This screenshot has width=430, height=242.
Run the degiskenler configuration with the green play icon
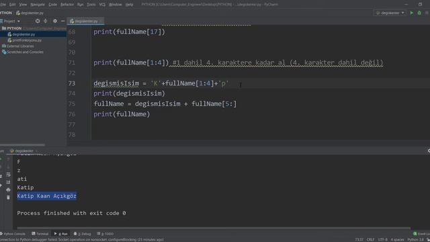(411, 13)
